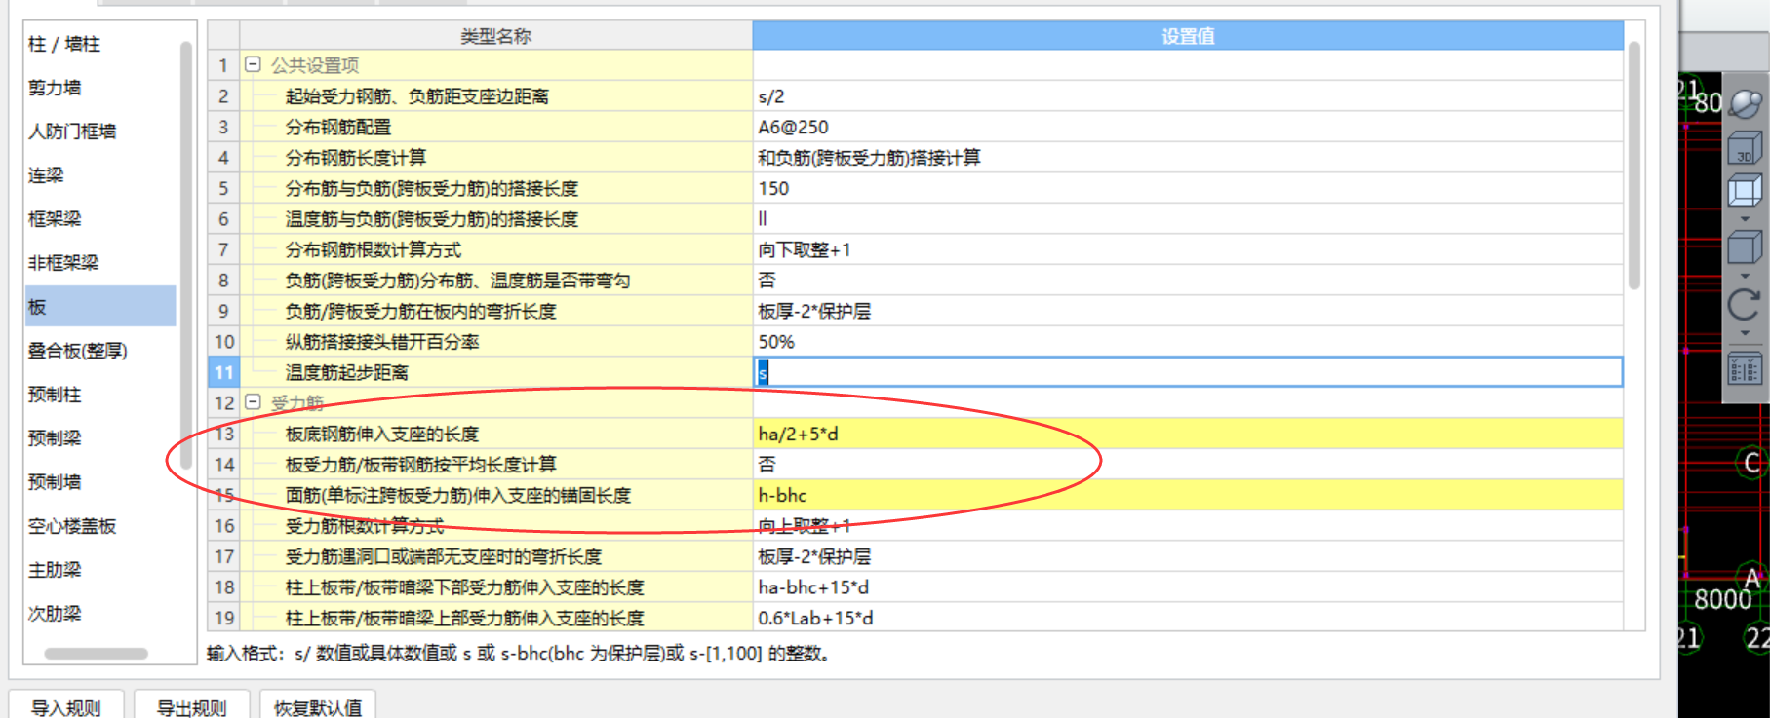
Task: Click row label 起始受力钢筋、负筋距支座边距离
Action: [416, 96]
